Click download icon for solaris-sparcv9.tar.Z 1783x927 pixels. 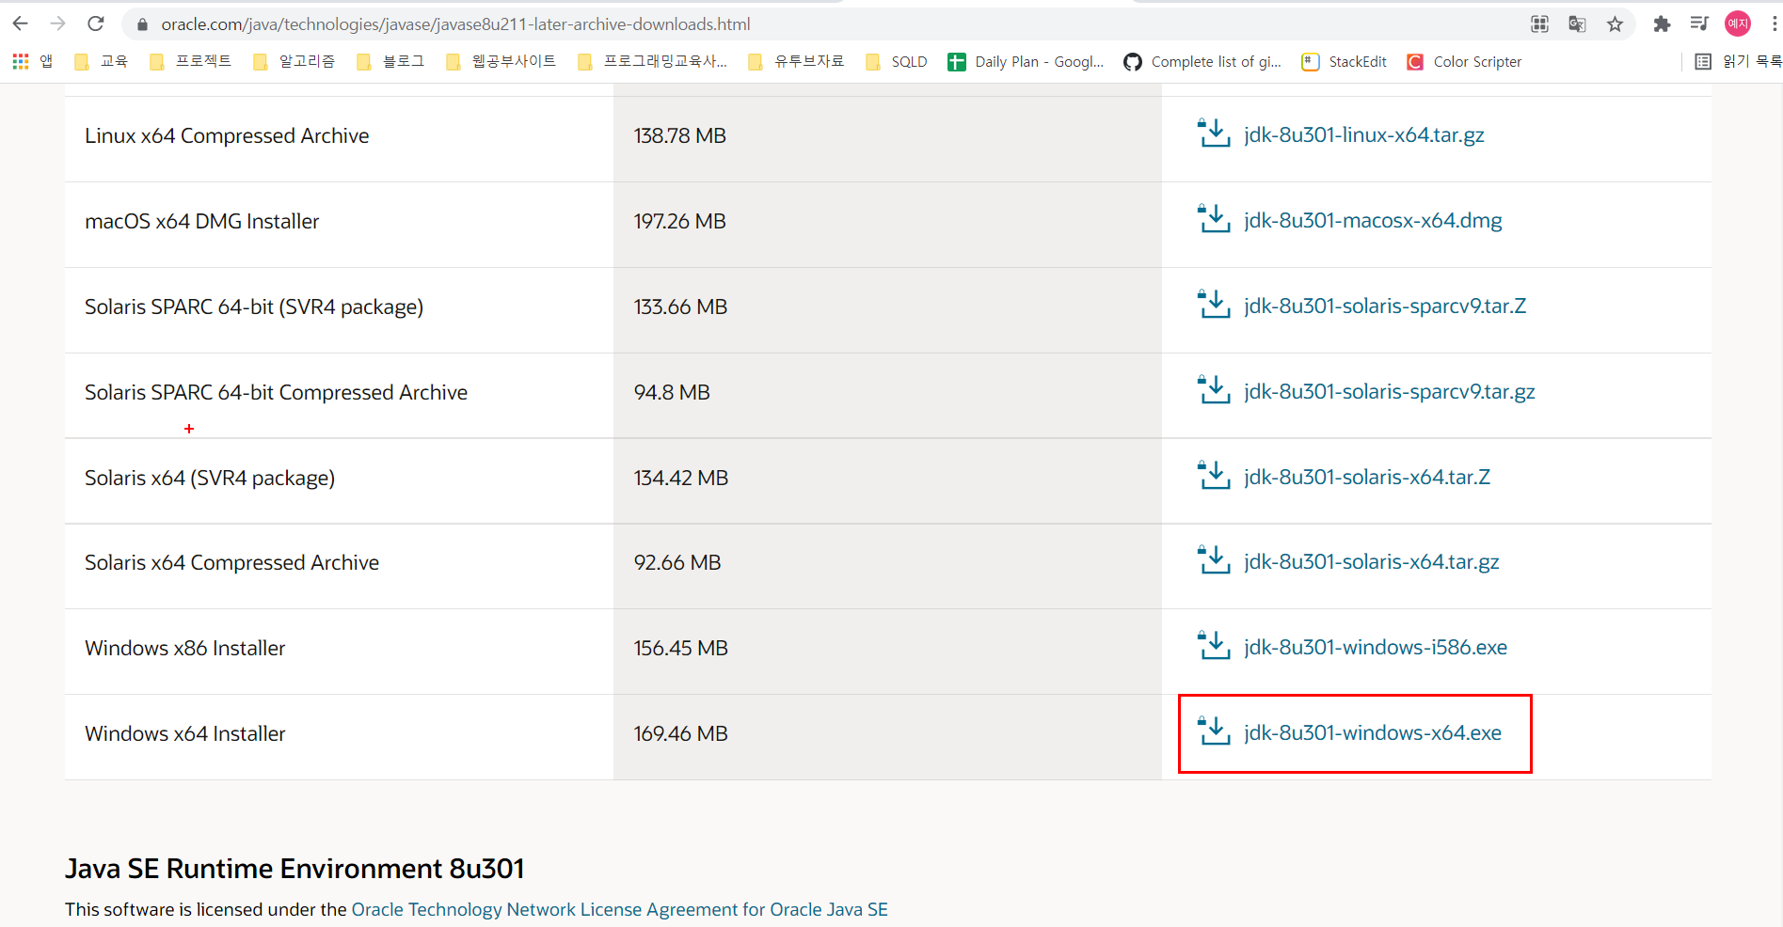(x=1214, y=304)
